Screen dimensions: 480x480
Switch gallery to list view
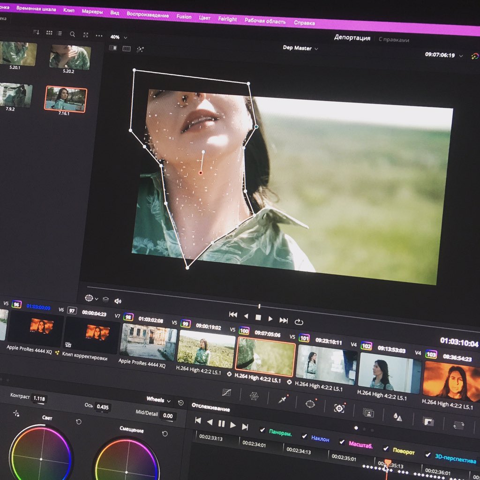click(x=60, y=33)
